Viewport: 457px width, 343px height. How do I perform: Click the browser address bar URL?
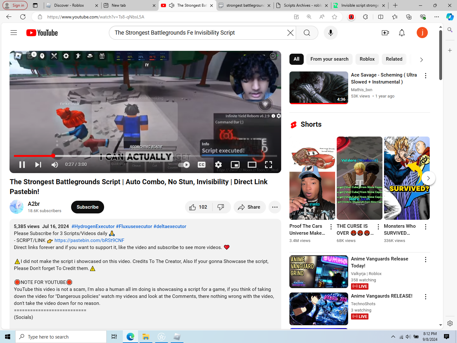coord(96,17)
